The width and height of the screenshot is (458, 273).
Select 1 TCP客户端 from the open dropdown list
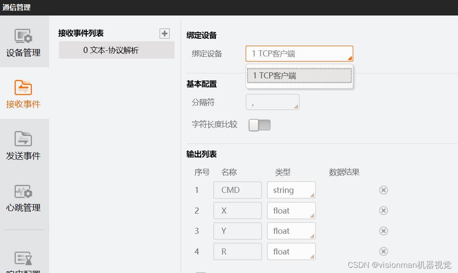[299, 75]
